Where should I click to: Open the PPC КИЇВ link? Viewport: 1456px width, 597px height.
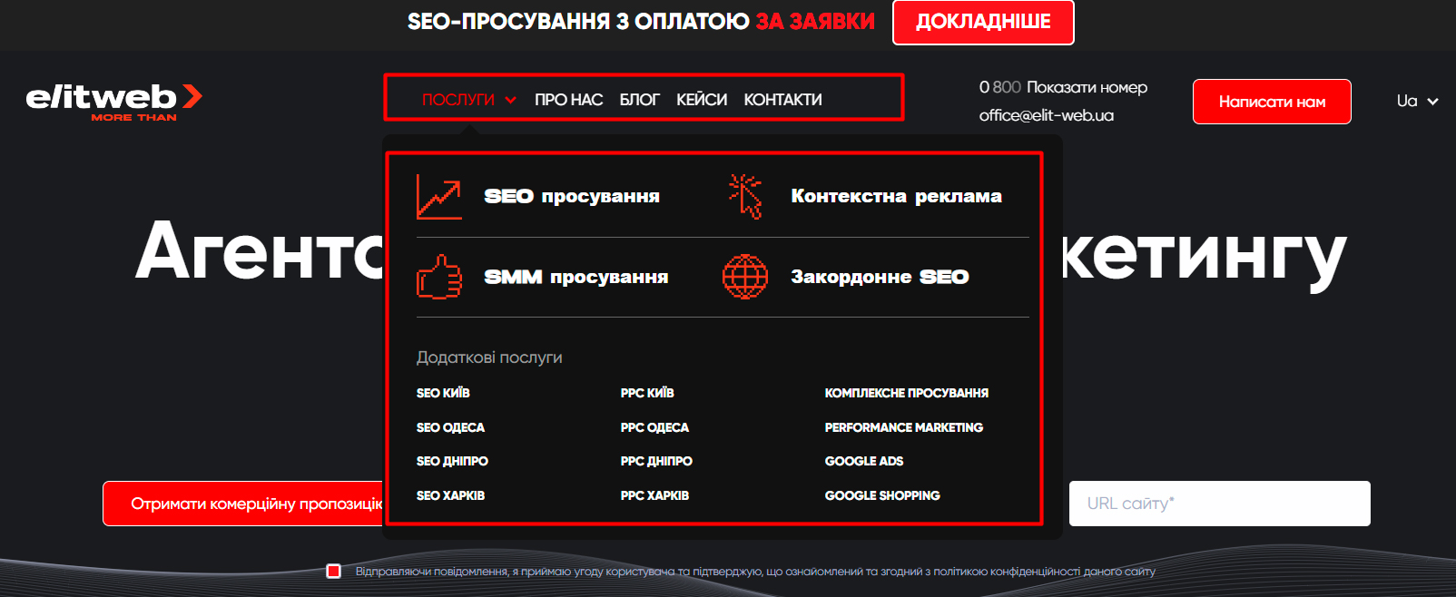[x=647, y=393]
